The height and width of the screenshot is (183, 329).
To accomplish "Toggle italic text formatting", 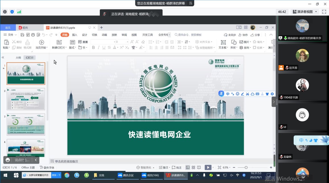I will [x=100, y=48].
